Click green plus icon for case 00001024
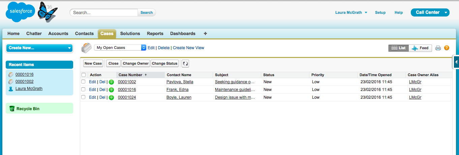Screen dimensions: 459x155 [111, 98]
